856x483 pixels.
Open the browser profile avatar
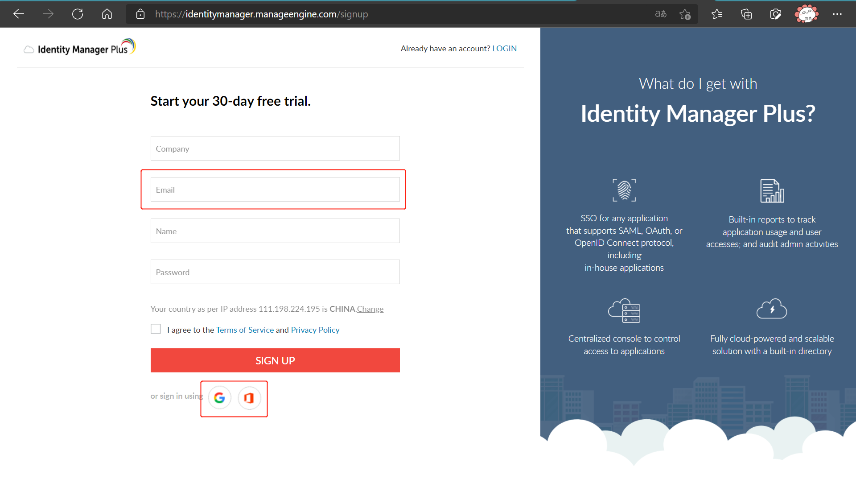806,14
